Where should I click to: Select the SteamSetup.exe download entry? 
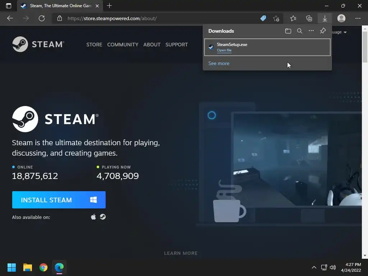[267, 47]
